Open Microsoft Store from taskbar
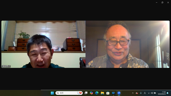This screenshot has width=171, height=96. pos(108,93)
